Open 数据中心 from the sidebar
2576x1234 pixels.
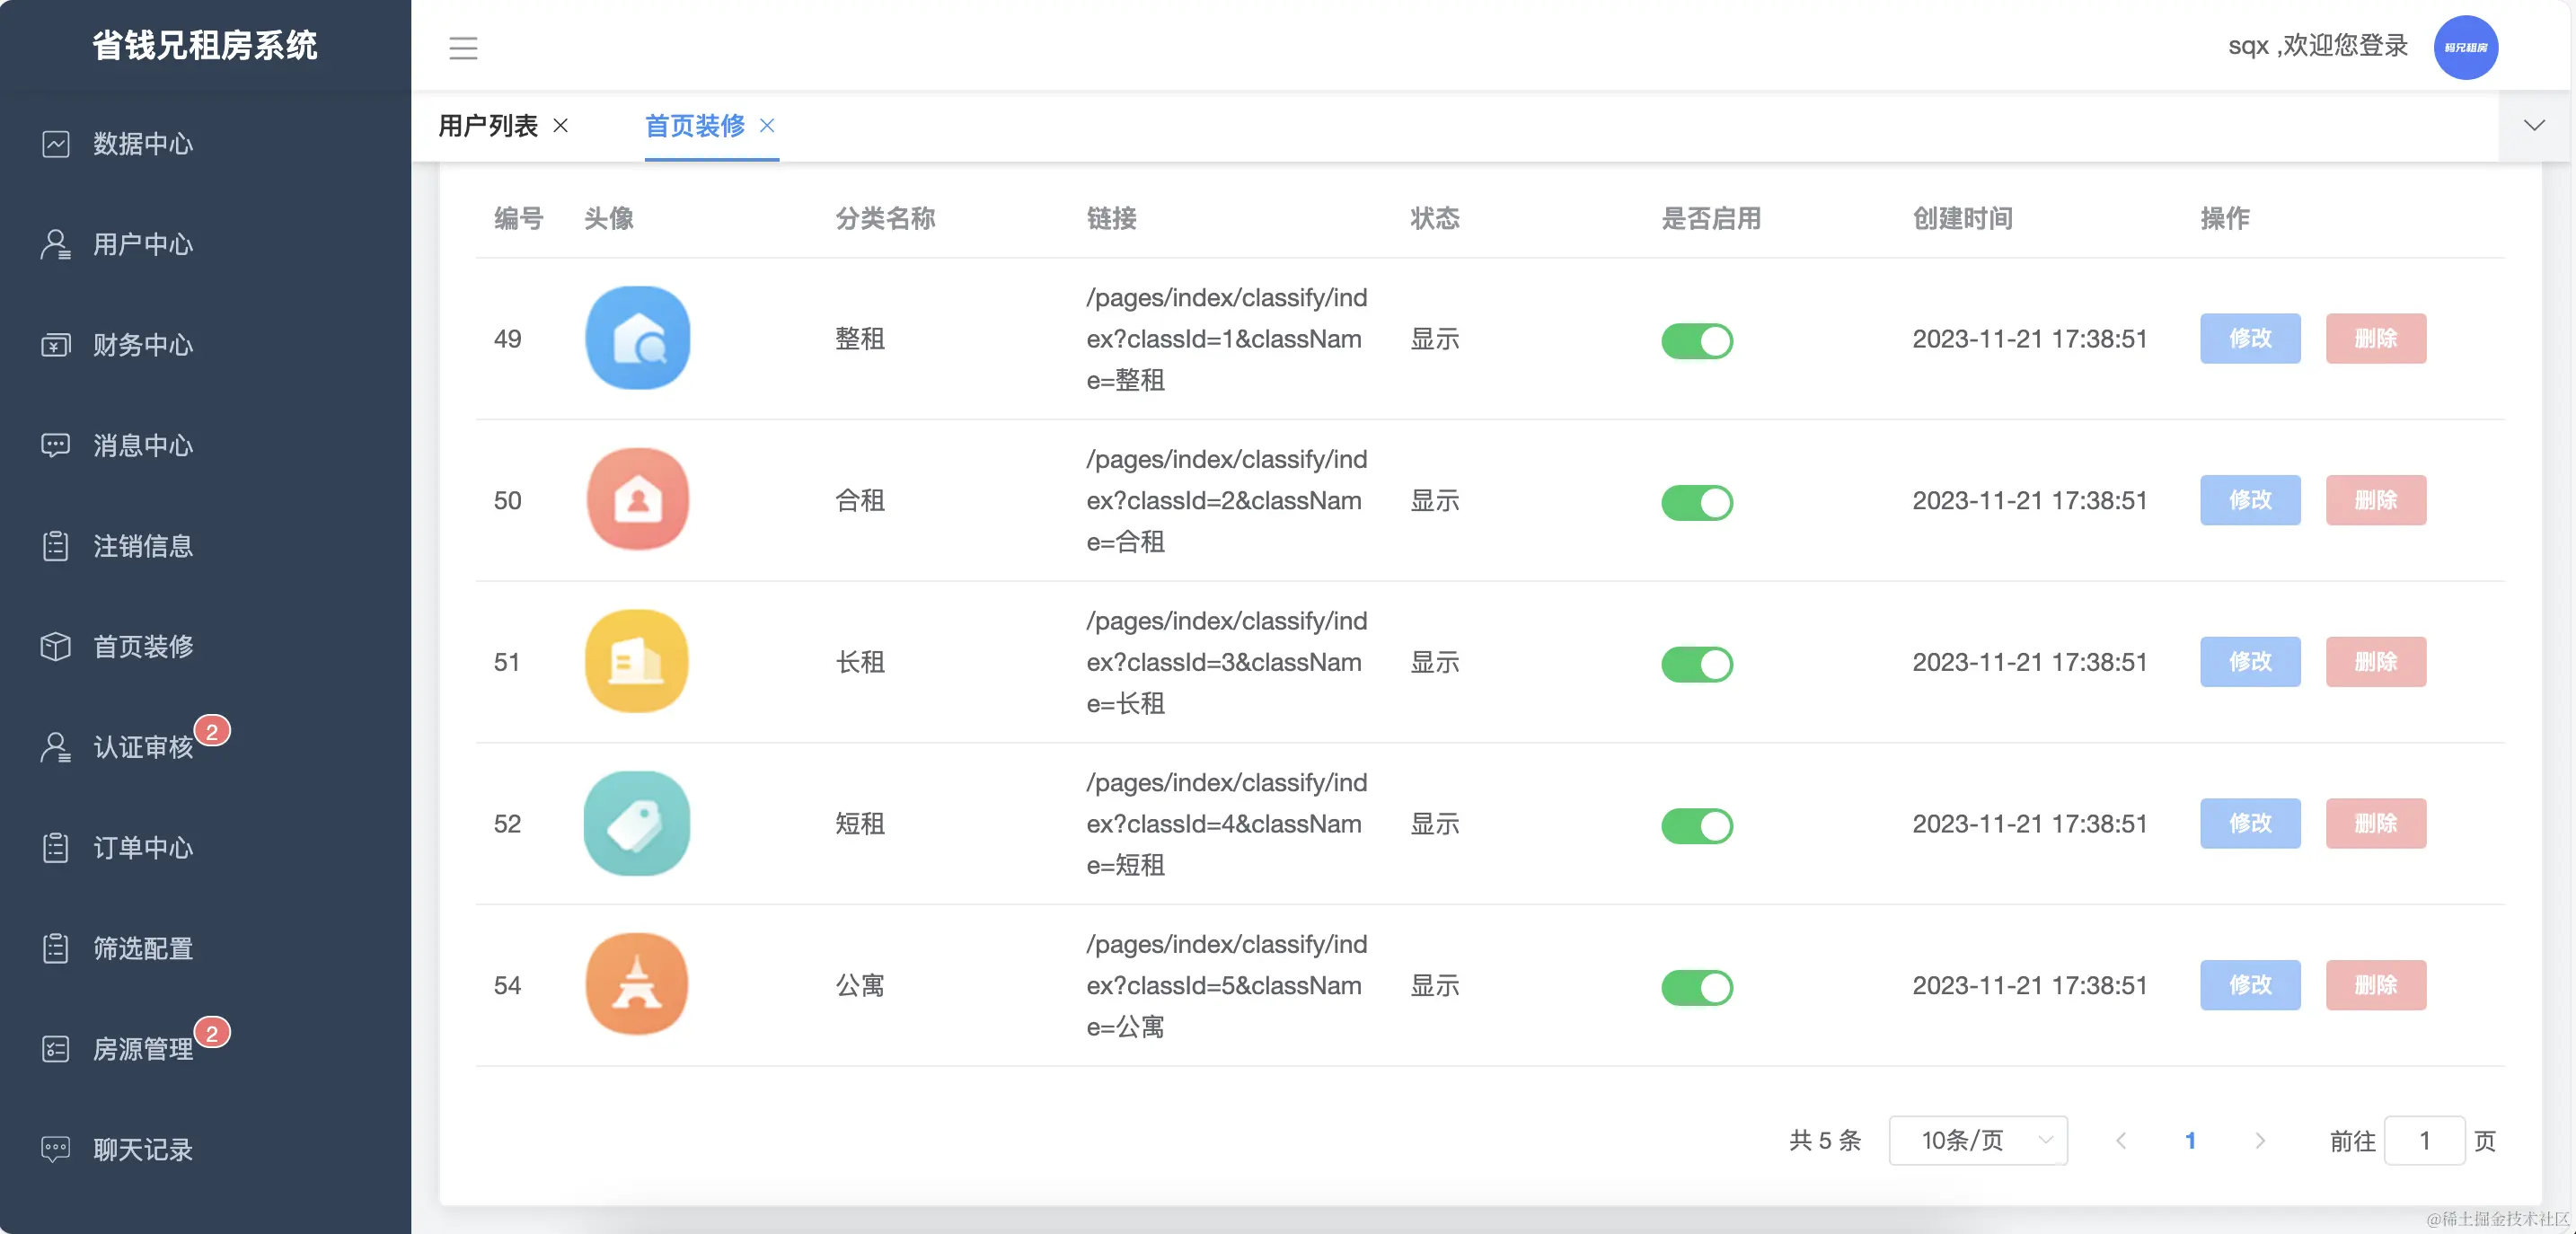[x=142, y=144]
